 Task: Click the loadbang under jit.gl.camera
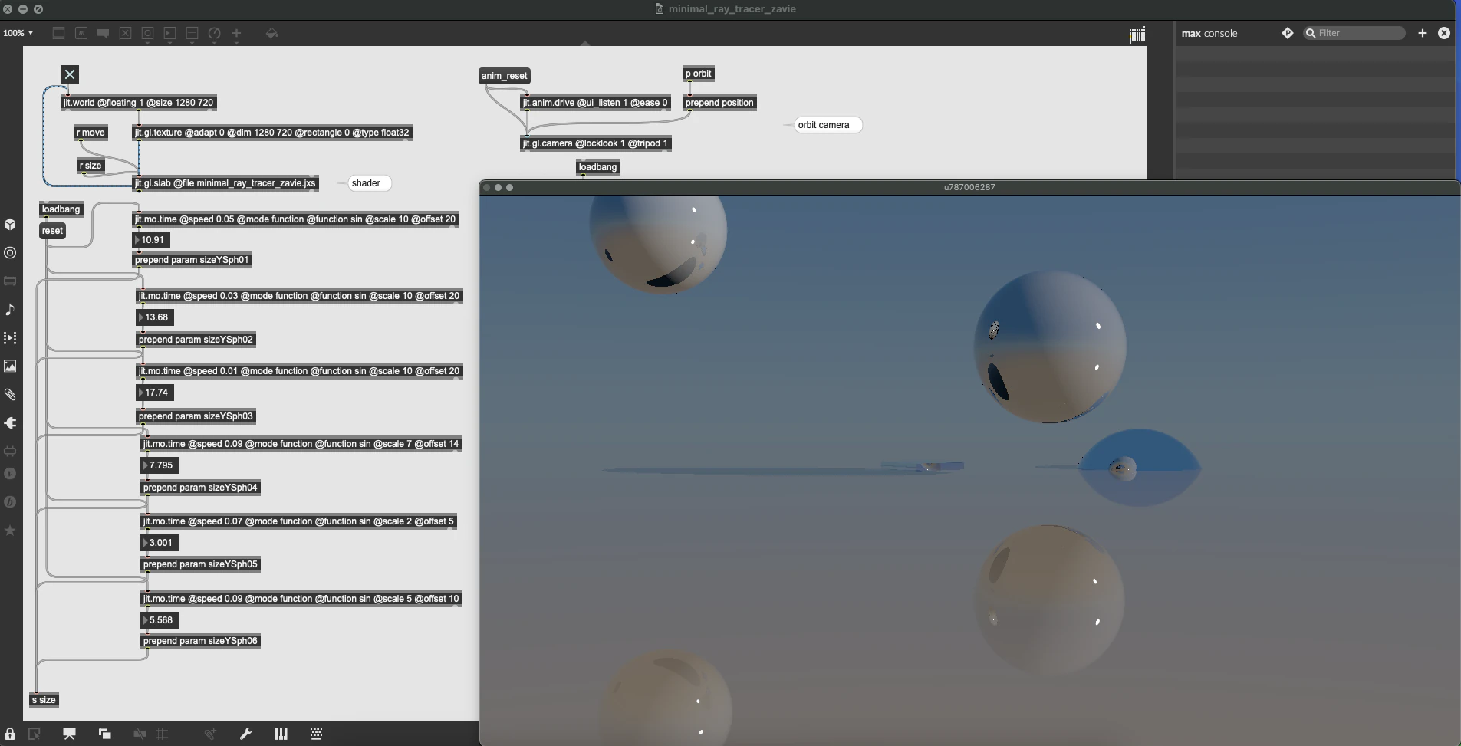pos(597,167)
